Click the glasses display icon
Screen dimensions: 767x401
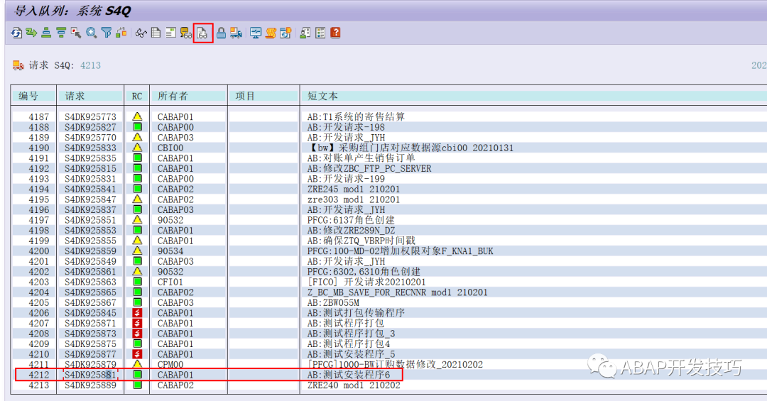pyautogui.click(x=141, y=33)
